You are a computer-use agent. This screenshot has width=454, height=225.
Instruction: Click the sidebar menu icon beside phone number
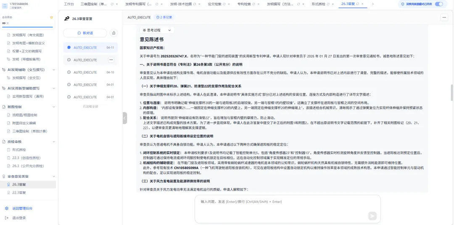(x=5, y=5)
